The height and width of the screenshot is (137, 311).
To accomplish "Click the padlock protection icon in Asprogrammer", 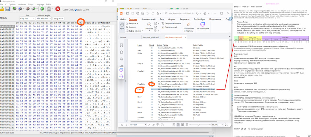I will click(x=49, y=9).
